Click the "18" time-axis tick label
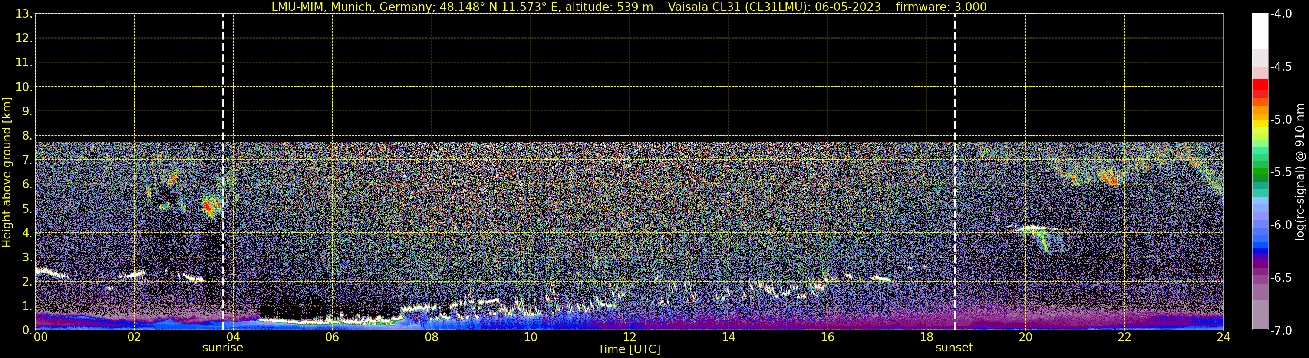 click(x=927, y=337)
